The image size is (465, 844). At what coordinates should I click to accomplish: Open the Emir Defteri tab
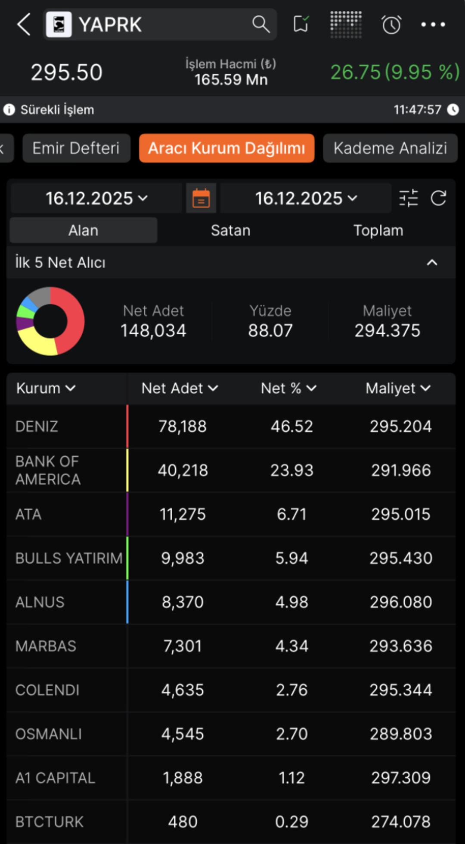tap(76, 148)
